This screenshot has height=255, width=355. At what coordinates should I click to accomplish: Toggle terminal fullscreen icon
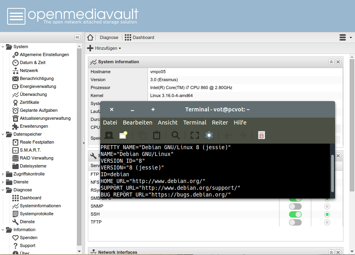(195, 135)
